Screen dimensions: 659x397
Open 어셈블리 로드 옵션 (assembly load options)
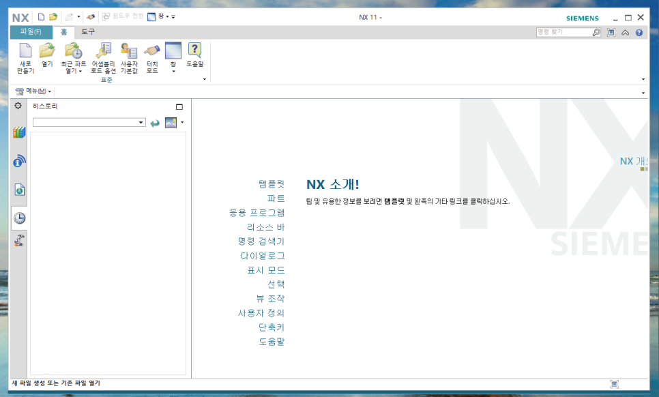[x=103, y=58]
